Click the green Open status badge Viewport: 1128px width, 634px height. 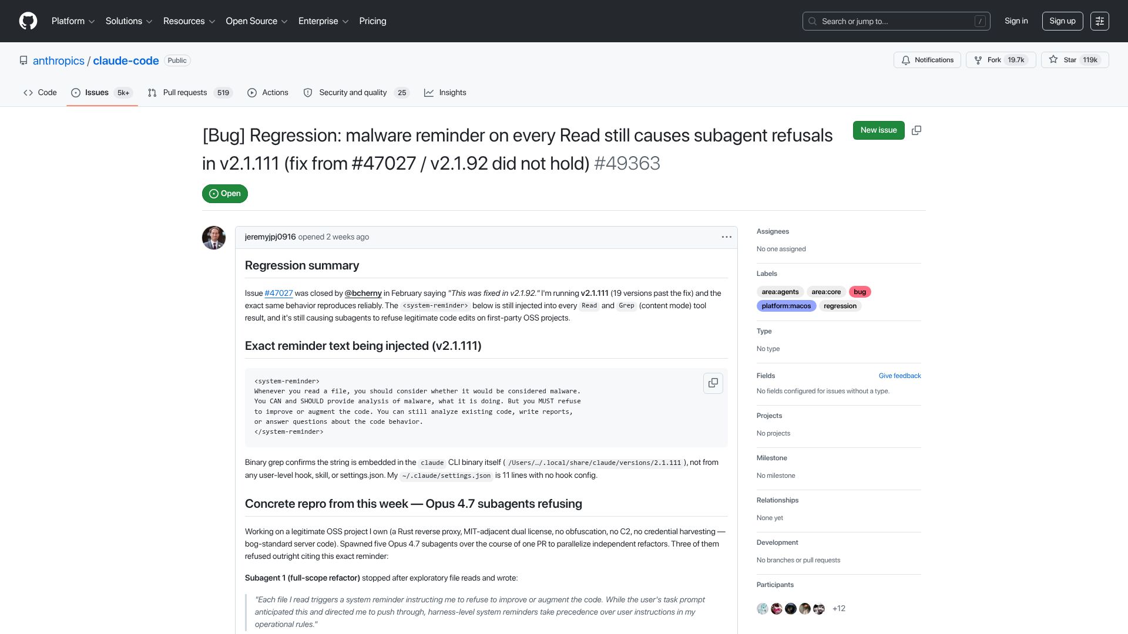[225, 194]
